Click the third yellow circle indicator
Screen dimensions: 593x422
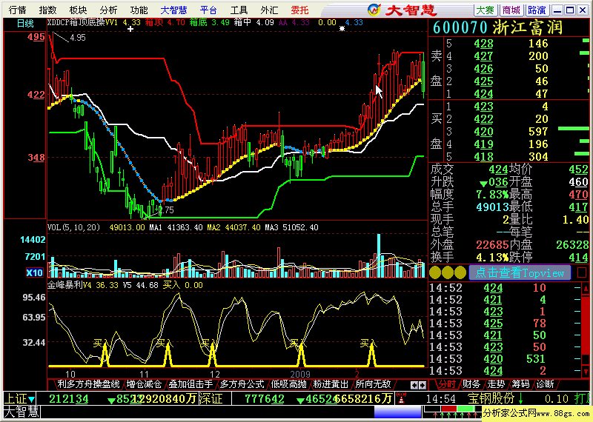click(x=460, y=272)
